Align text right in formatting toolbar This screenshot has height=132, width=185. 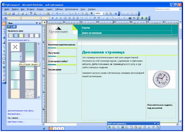(x=73, y=18)
